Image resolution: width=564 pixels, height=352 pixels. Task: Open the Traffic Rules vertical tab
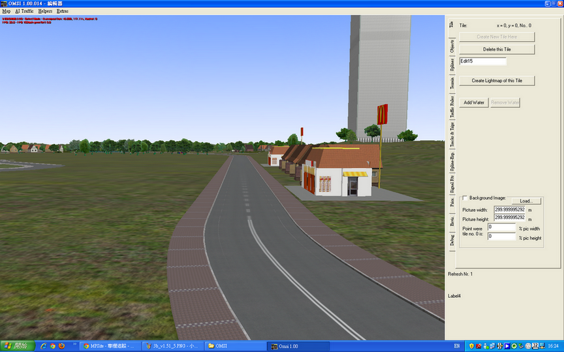(452, 107)
